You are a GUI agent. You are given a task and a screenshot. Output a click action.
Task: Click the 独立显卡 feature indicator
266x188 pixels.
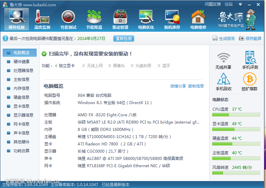[x=65, y=66]
